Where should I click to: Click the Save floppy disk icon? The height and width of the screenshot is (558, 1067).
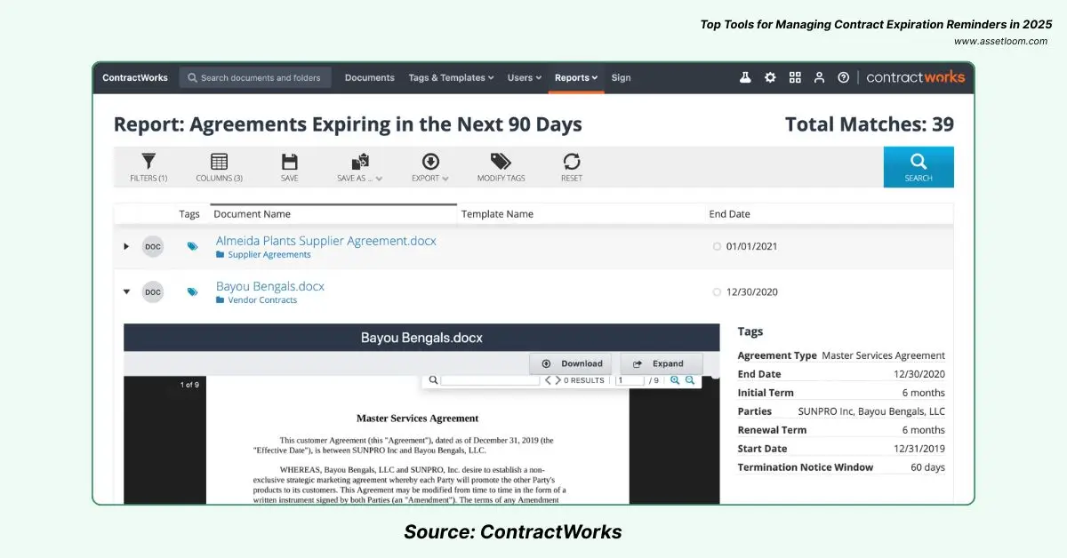click(289, 162)
